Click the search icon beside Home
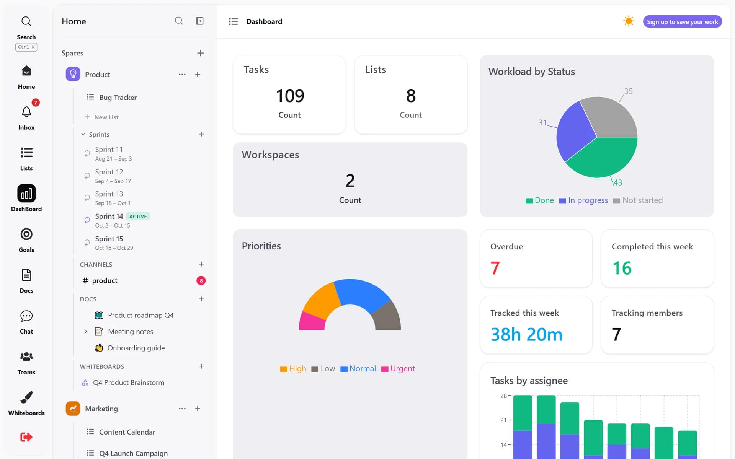Screen dimensions: 735x459 179,21
